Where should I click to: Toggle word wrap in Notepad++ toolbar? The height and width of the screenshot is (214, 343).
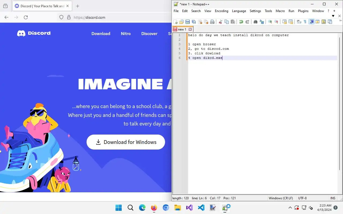pyautogui.click(x=299, y=22)
